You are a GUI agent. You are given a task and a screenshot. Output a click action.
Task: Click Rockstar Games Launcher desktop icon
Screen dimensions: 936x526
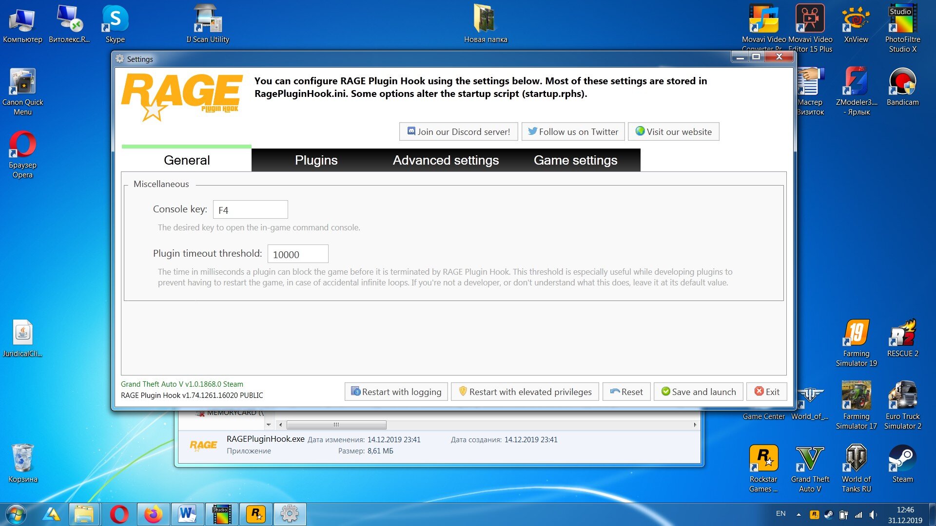(x=763, y=459)
